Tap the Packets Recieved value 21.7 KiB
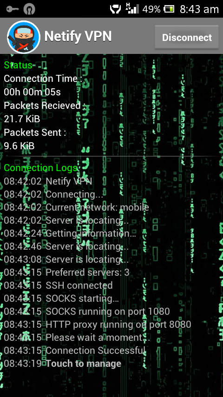This screenshot has height=397, width=223. point(22,119)
